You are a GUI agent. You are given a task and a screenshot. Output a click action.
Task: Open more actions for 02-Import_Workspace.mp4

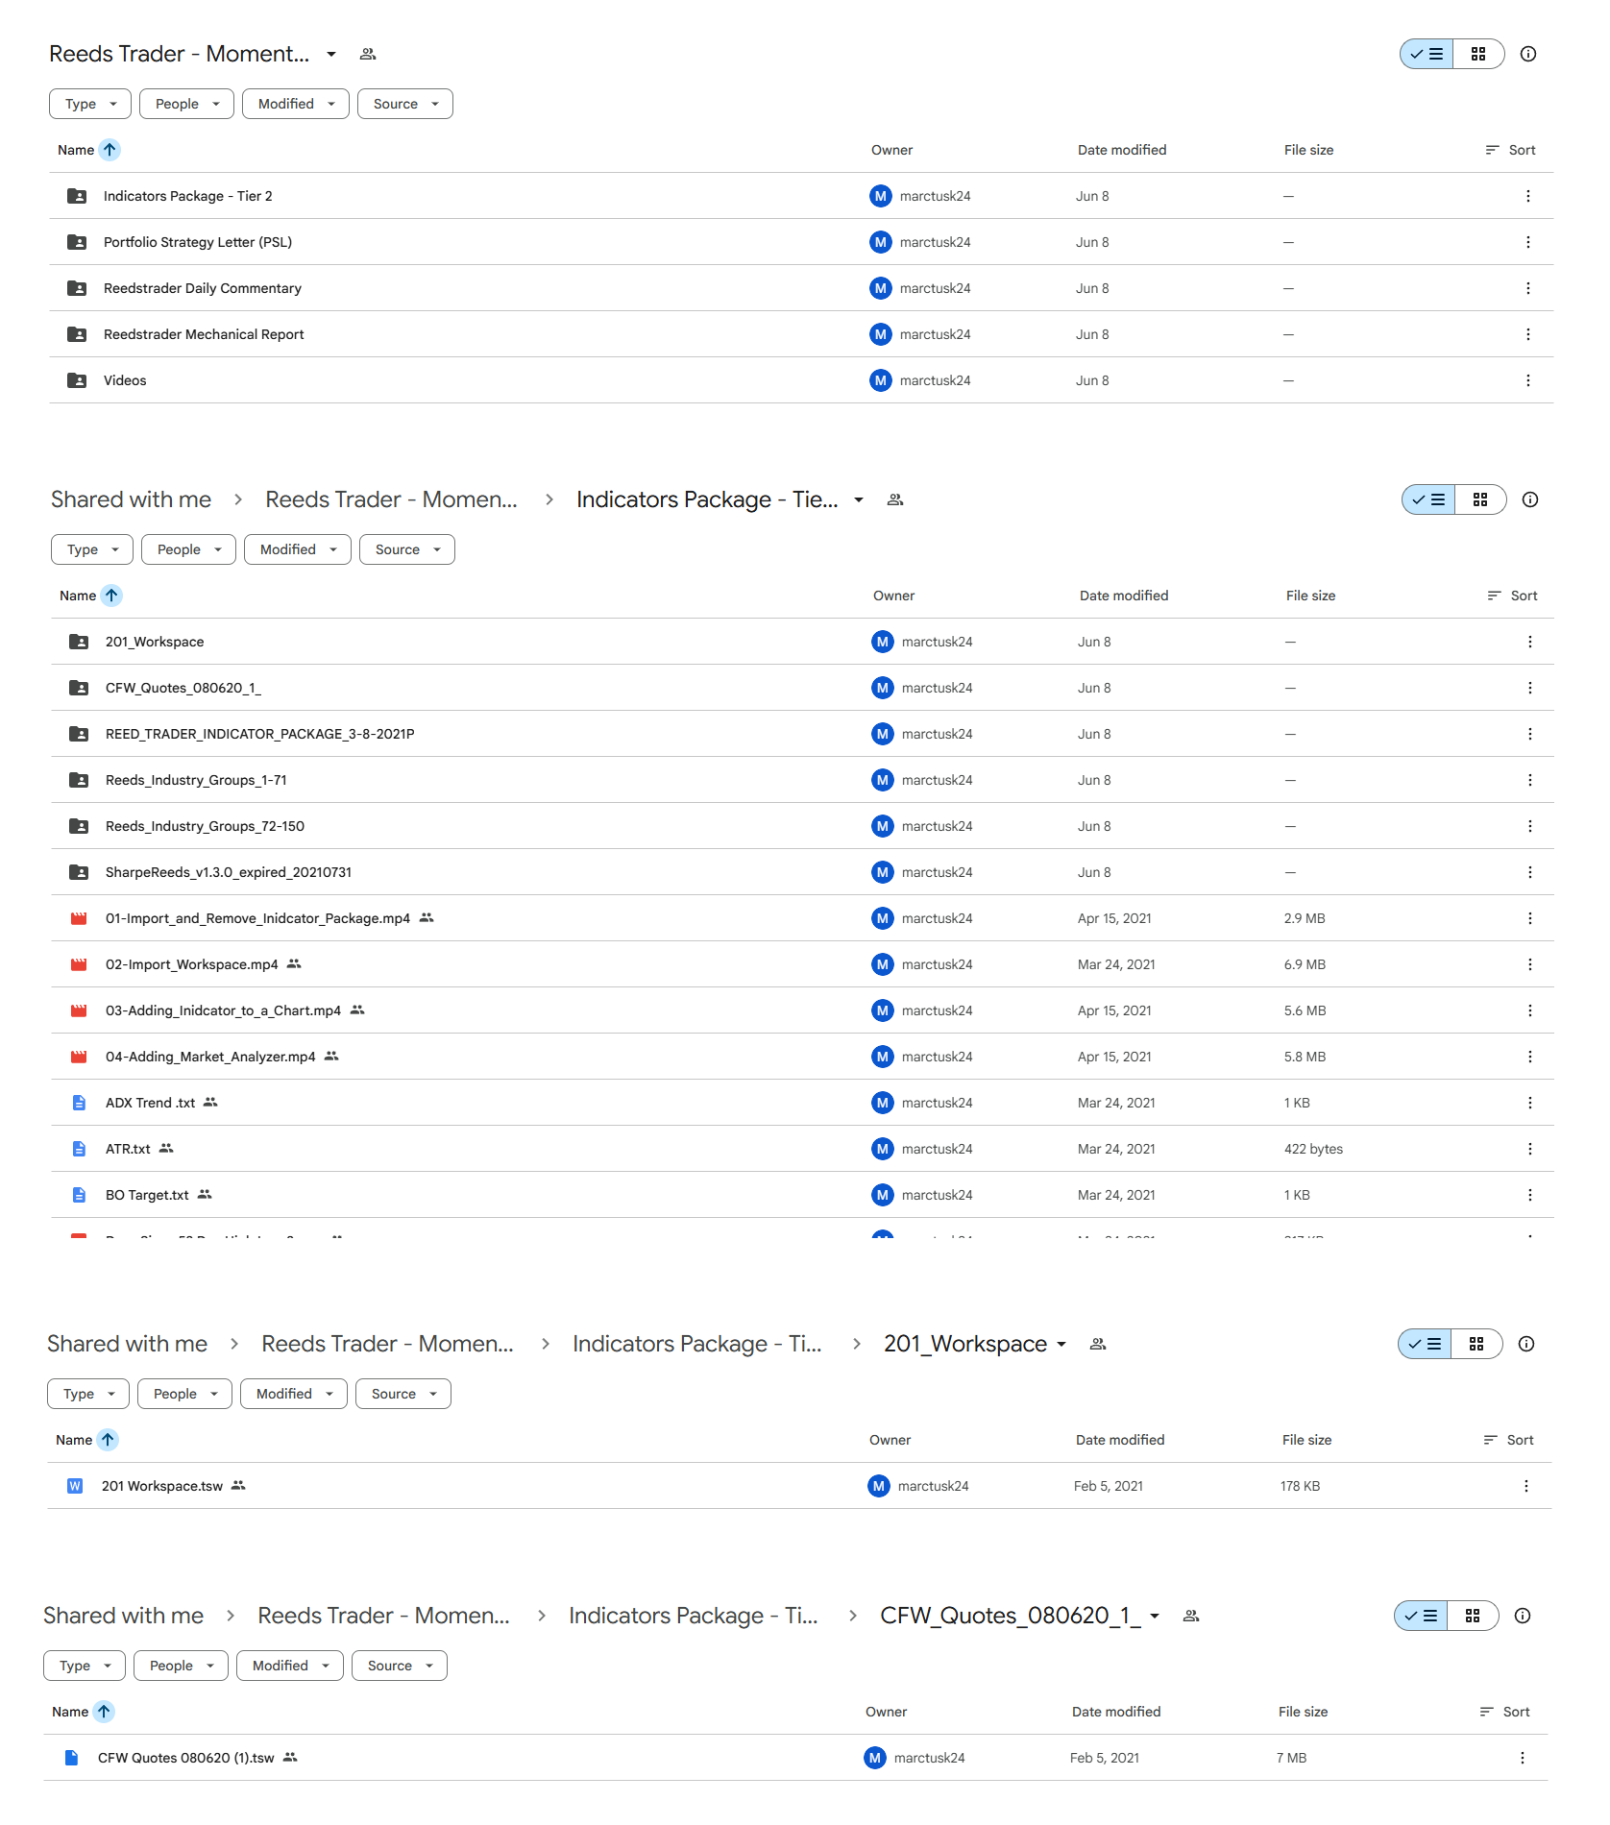tap(1529, 964)
